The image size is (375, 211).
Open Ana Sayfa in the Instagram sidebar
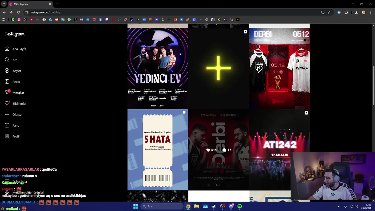[x=16, y=49]
